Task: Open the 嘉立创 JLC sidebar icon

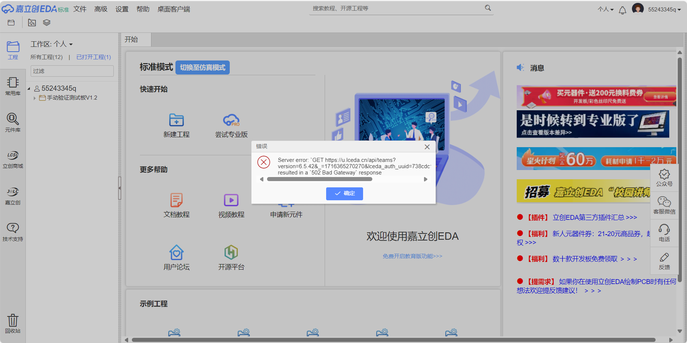Action: (x=13, y=195)
